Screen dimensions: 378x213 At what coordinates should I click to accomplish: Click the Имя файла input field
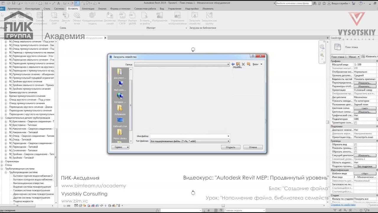coord(190,136)
